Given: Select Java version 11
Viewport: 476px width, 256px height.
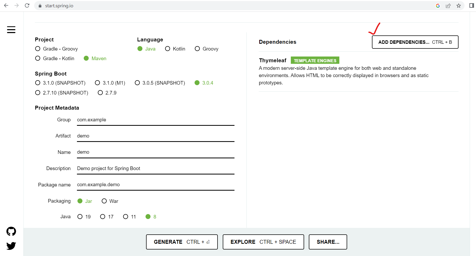Looking at the screenshot, I should [130, 217].
